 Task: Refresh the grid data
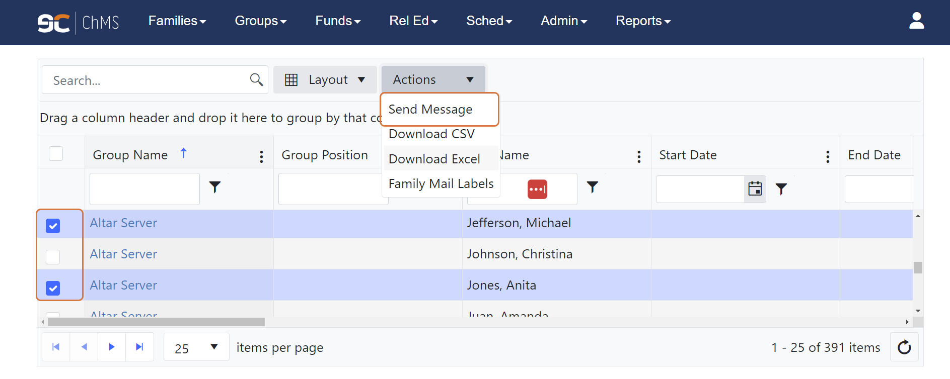[904, 347]
